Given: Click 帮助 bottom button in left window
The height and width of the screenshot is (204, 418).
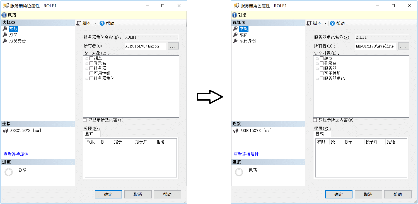Looking at the screenshot, I should (x=168, y=194).
